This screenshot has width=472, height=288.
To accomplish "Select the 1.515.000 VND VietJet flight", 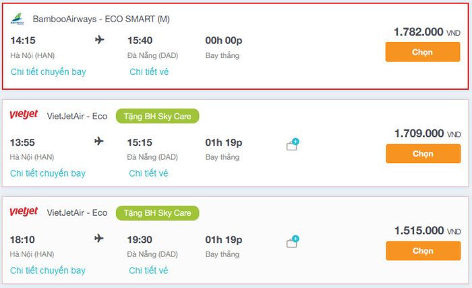I will (x=422, y=250).
